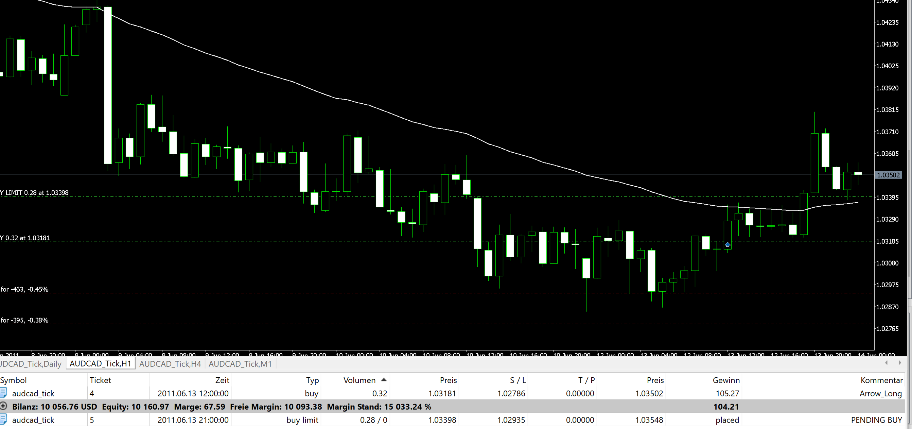Click the 'buy limit' type cell
This screenshot has width=912, height=429.
tap(302, 420)
